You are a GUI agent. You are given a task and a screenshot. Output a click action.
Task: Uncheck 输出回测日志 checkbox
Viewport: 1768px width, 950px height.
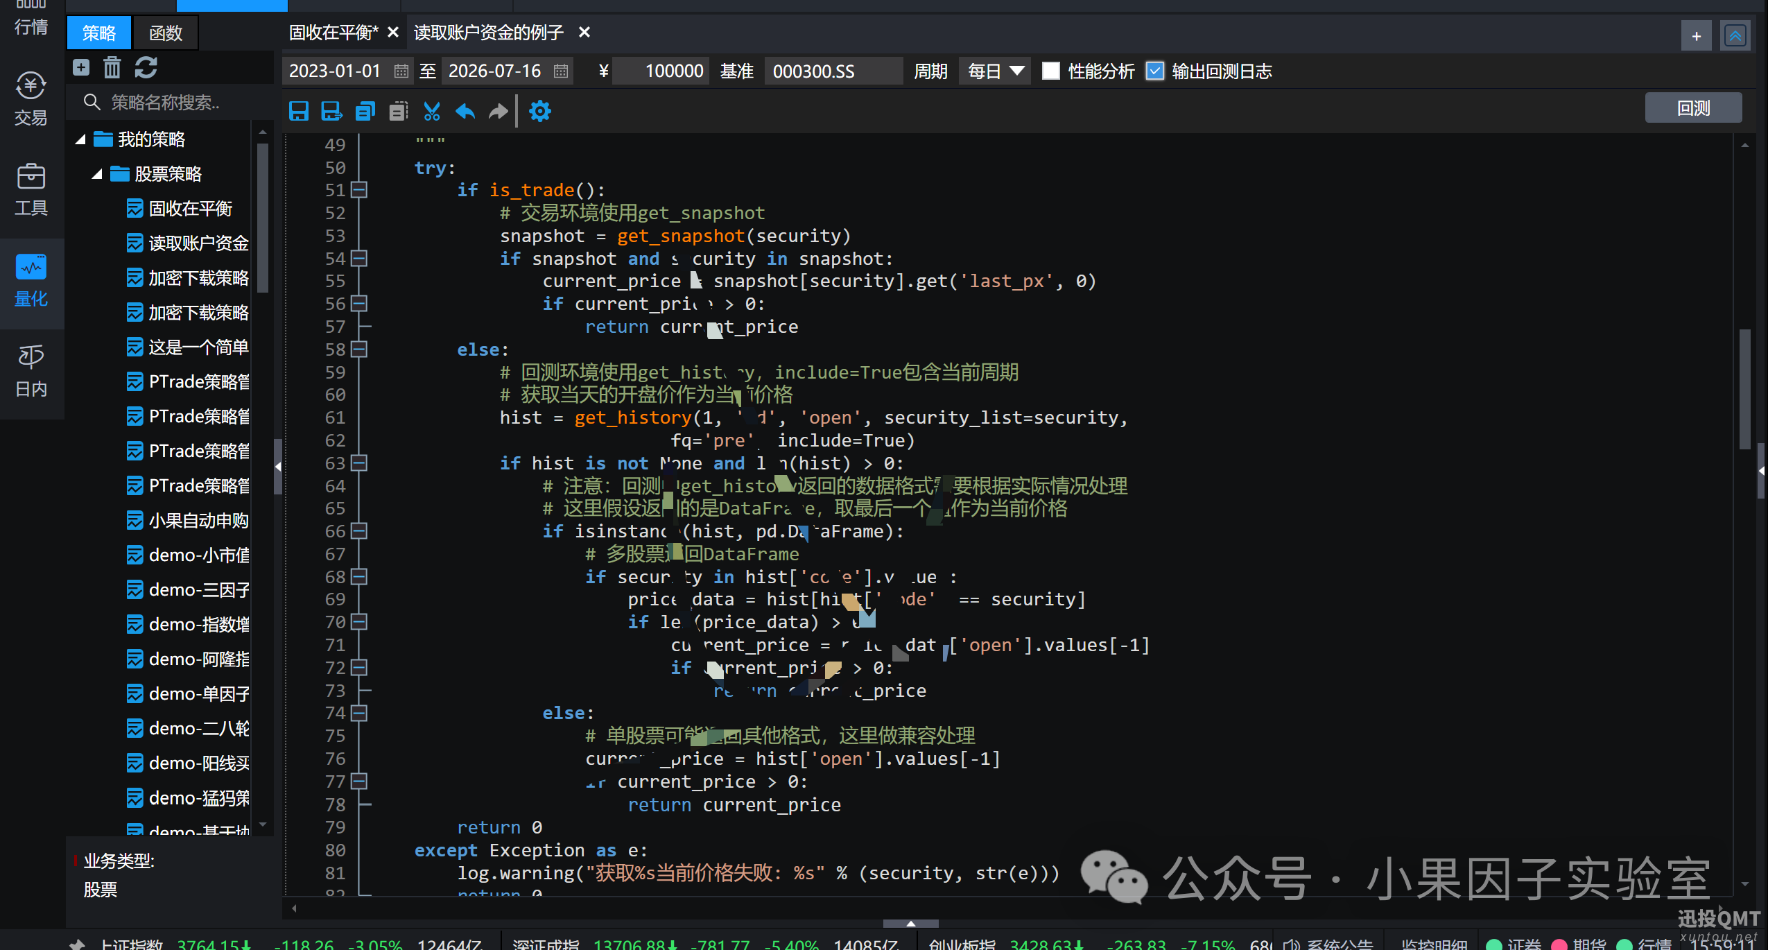1155,71
